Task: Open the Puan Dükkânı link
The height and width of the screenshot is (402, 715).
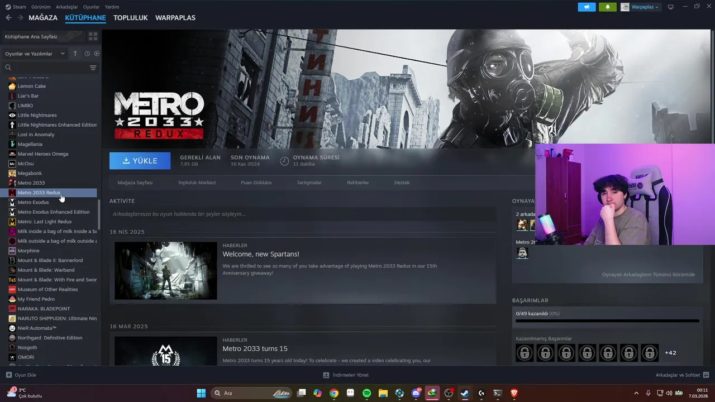Action: pyautogui.click(x=256, y=183)
